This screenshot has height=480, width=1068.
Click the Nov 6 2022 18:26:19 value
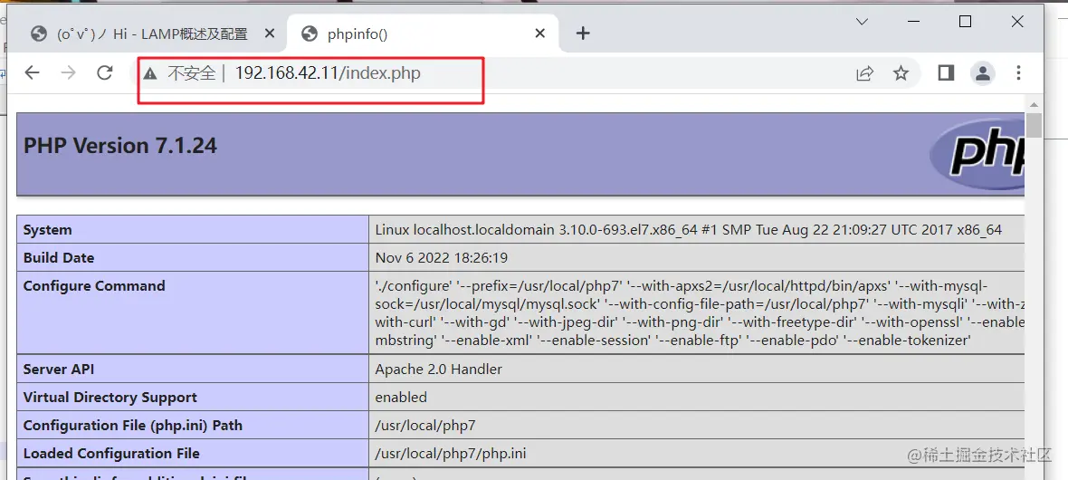[442, 258]
